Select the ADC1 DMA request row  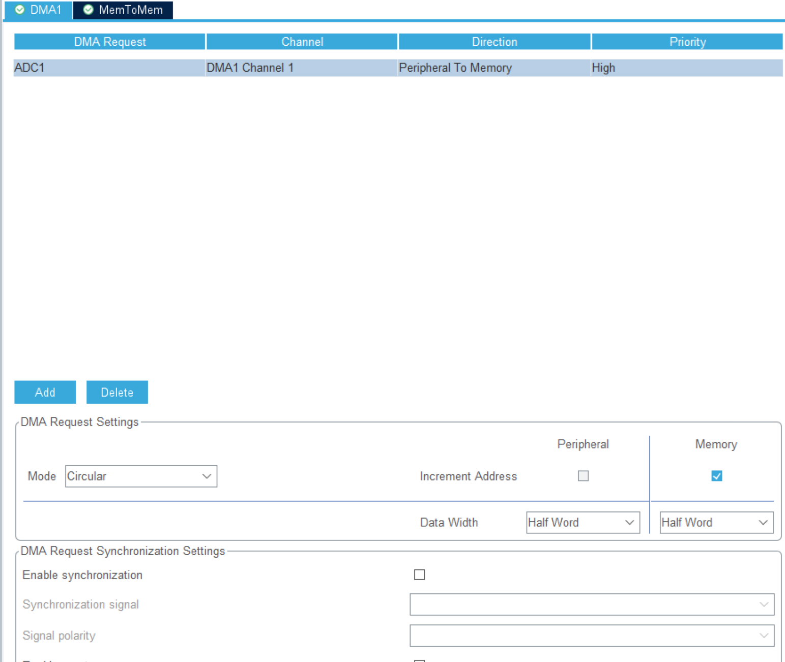(203, 68)
